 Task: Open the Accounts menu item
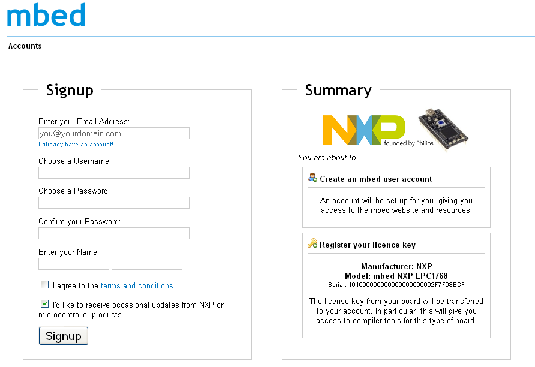click(x=25, y=46)
